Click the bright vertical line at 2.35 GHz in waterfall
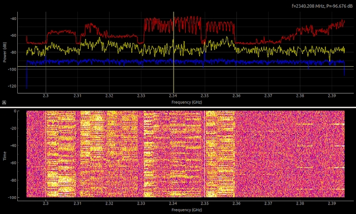The width and height of the screenshot is (356, 214). coord(205,154)
